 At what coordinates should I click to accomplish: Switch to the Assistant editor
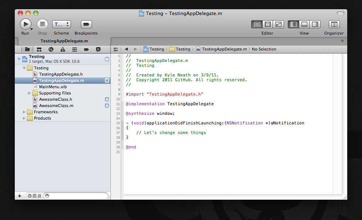pyautogui.click(x=268, y=24)
